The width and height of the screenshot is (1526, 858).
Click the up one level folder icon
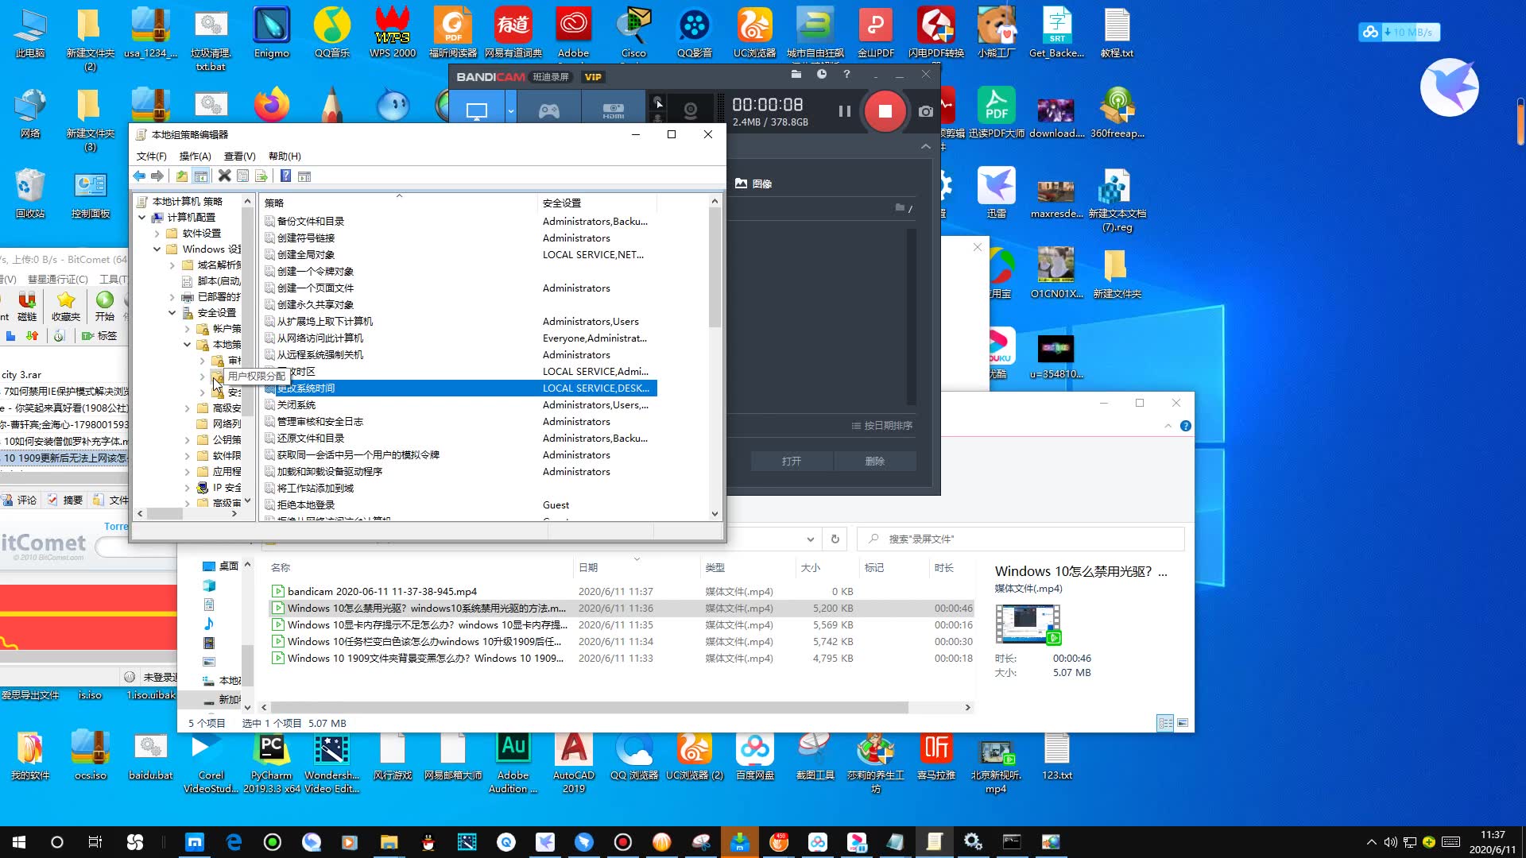[182, 176]
